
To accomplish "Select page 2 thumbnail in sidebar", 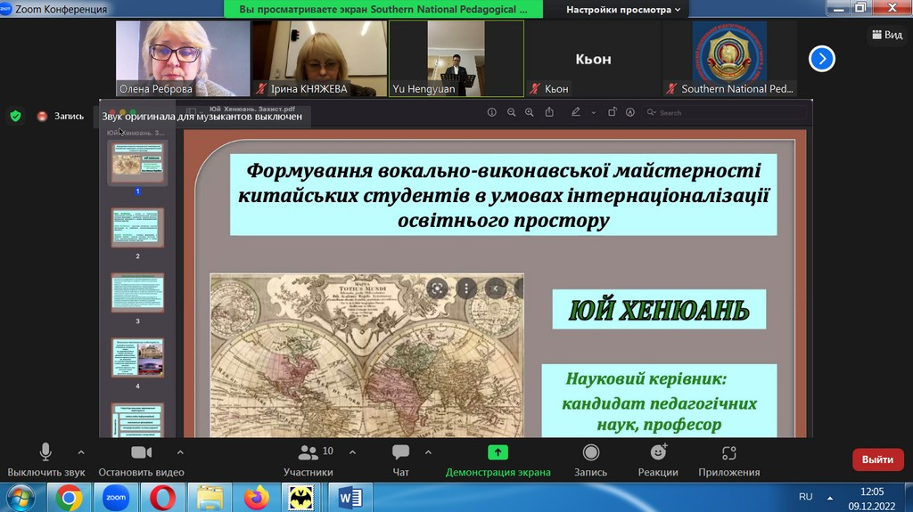I will (x=138, y=228).
